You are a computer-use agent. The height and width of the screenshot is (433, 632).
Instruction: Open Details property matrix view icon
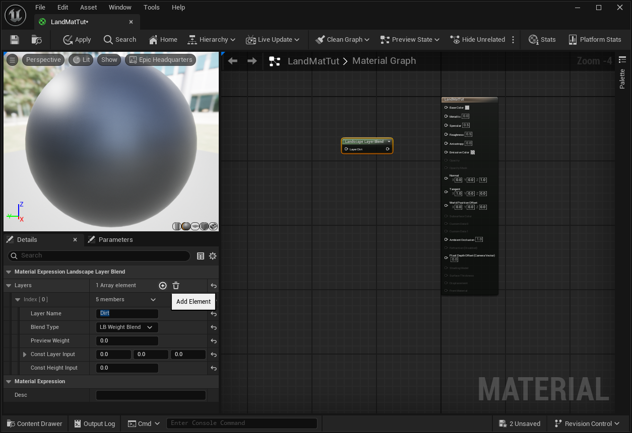(201, 256)
